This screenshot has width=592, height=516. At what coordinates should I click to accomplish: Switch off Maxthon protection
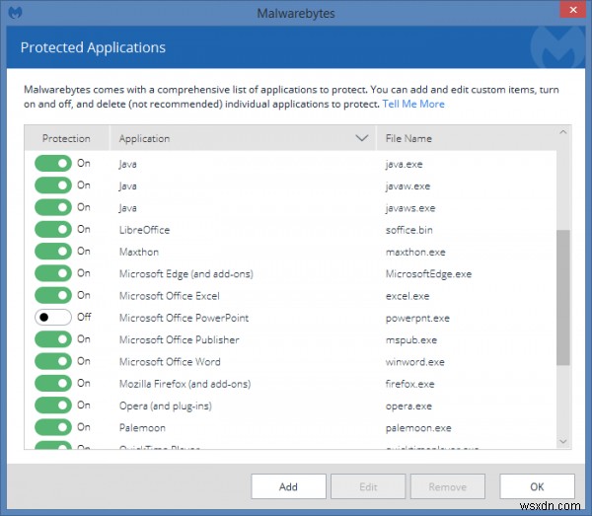[53, 252]
